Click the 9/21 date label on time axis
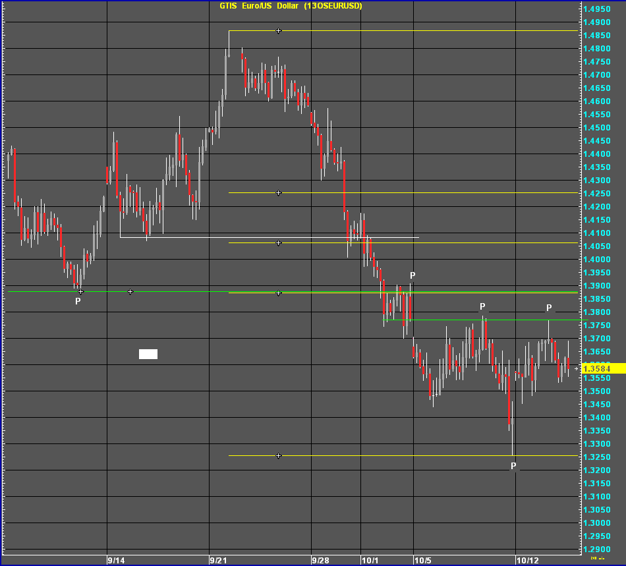626x566 pixels. (x=218, y=561)
